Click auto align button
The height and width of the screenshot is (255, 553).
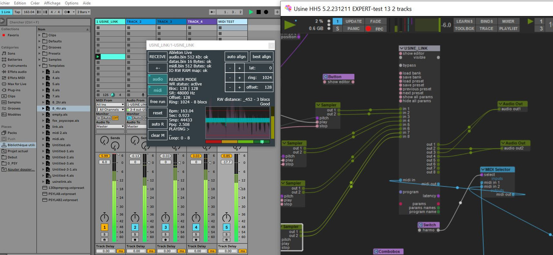236,57
